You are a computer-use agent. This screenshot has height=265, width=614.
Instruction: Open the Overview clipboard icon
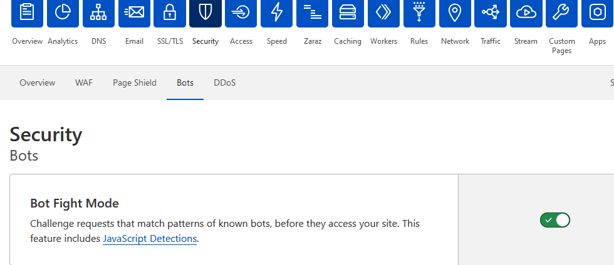(x=27, y=12)
